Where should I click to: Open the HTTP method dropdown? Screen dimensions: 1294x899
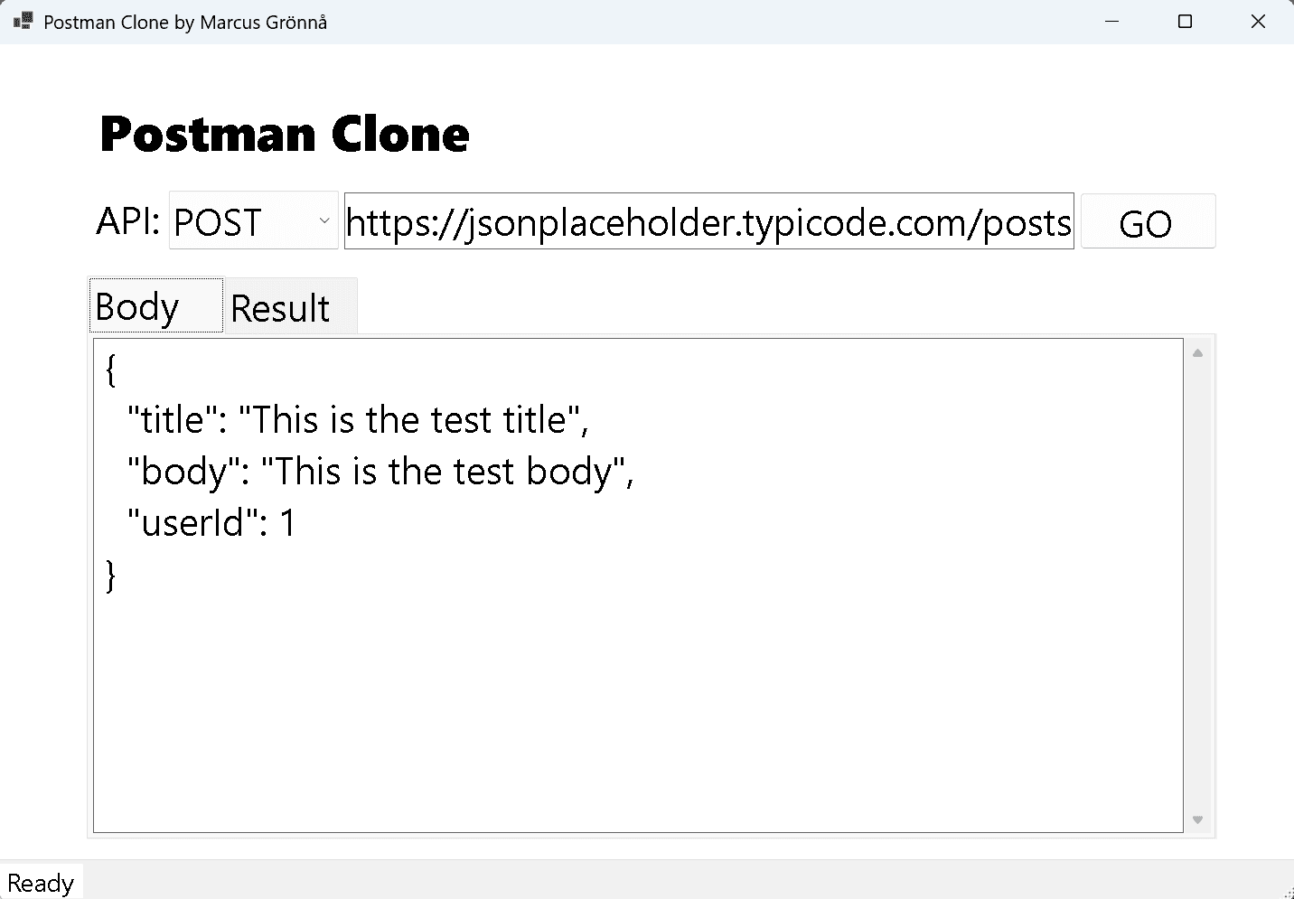point(253,220)
